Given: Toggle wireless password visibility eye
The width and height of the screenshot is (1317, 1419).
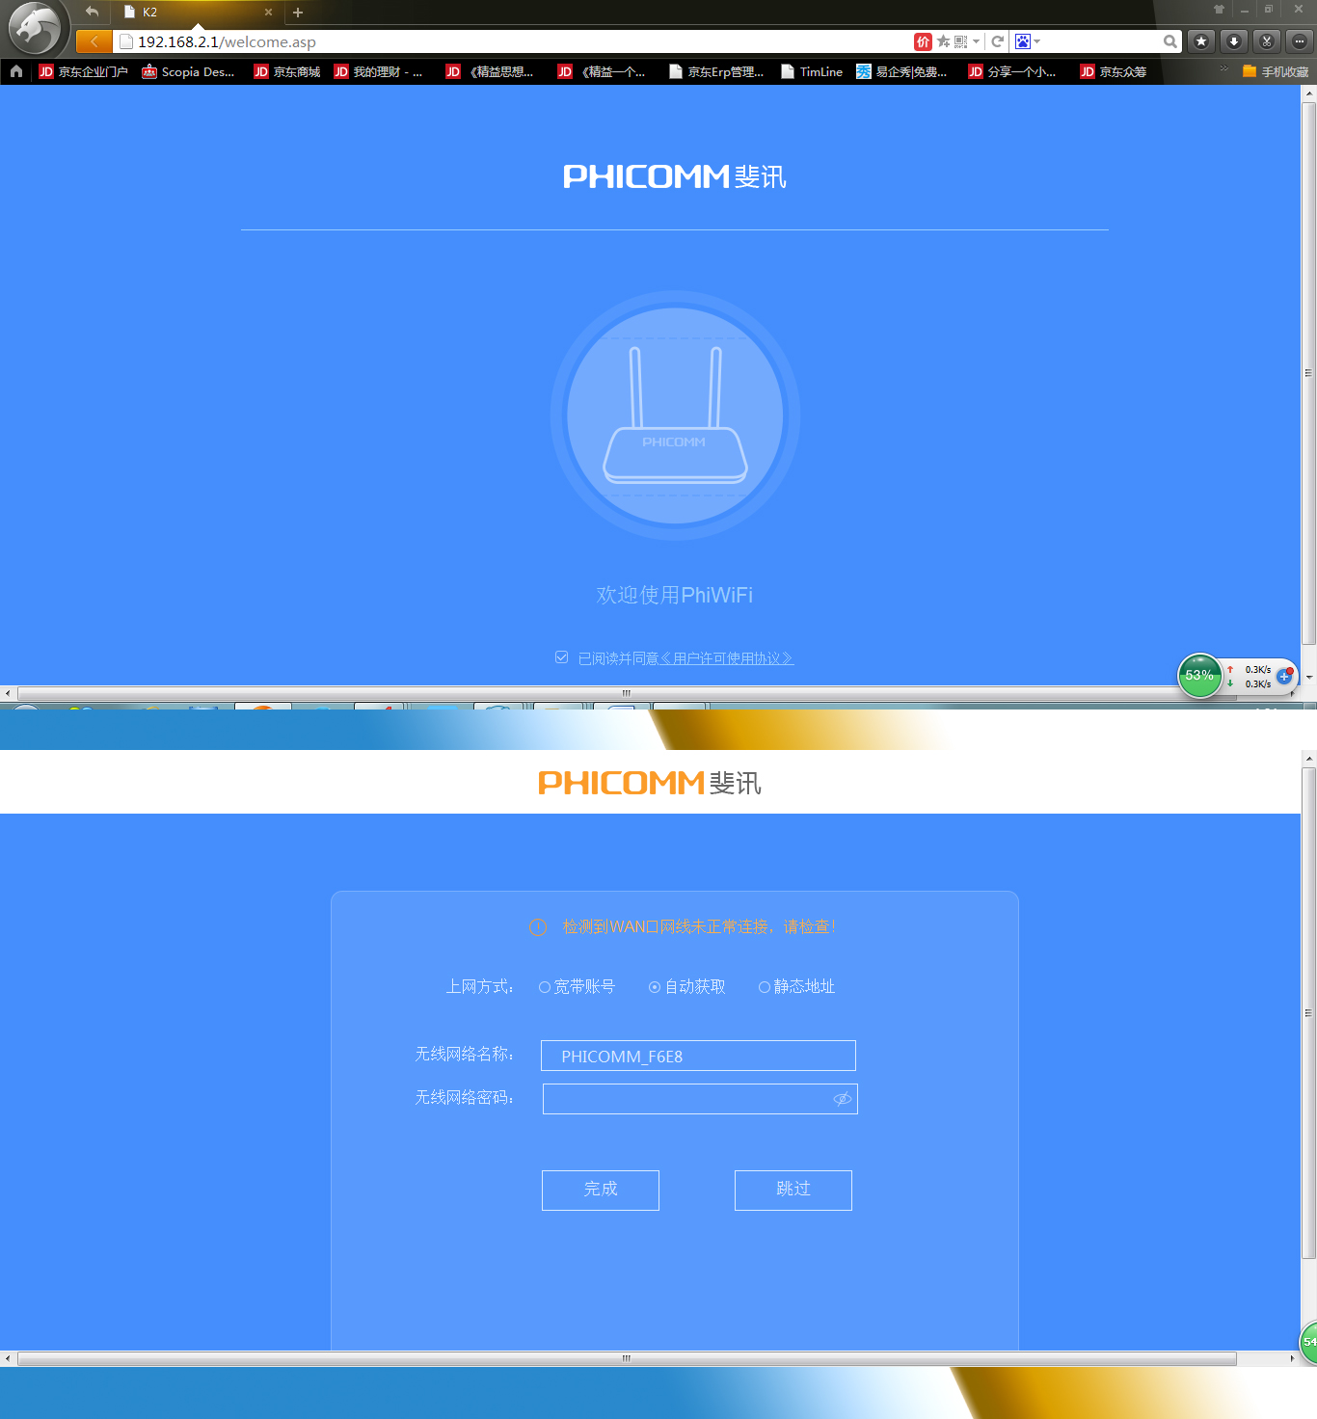Looking at the screenshot, I should coord(842,1099).
